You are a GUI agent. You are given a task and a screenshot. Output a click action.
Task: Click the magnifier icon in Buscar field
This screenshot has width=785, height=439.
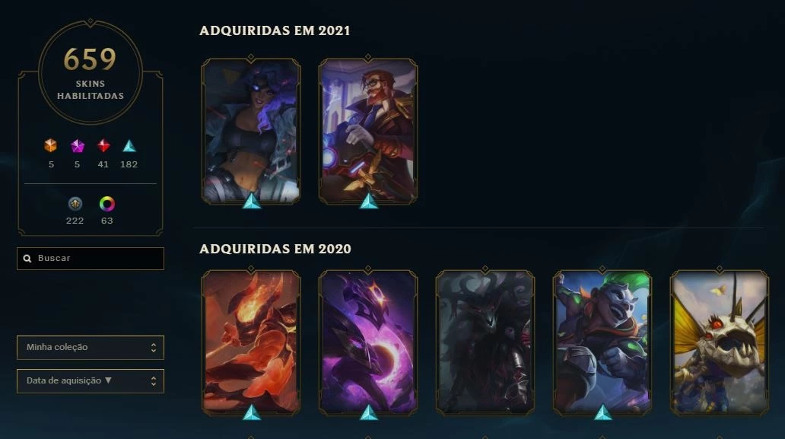coord(27,258)
